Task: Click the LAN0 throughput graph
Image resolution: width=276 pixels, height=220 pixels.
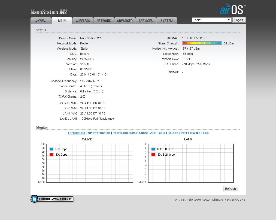Action: pos(191,163)
